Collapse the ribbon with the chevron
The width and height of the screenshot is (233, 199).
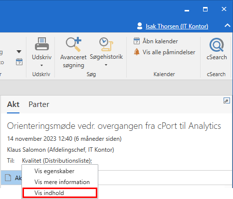(228, 25)
